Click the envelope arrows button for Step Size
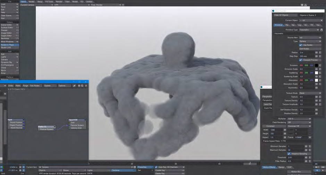This screenshot has width=326, height=175. (316, 56)
